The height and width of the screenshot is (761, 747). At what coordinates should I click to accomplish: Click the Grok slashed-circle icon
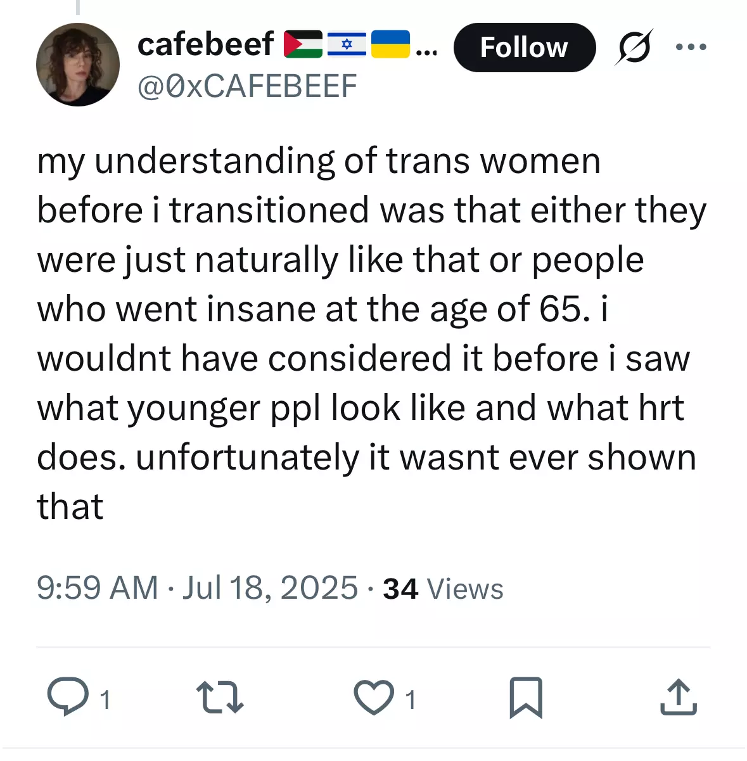633,48
